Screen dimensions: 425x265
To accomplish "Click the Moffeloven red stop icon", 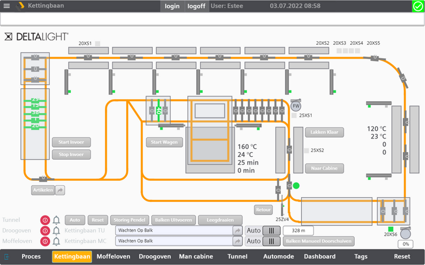I will pyautogui.click(x=45, y=241).
